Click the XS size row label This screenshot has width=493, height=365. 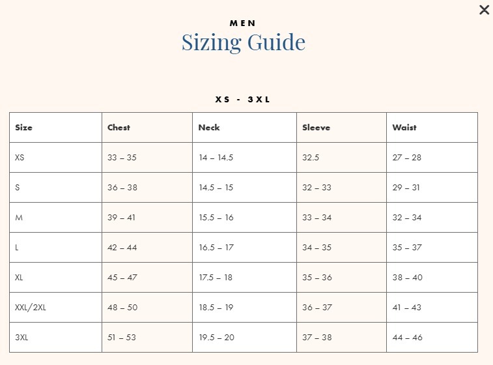[x=20, y=158]
